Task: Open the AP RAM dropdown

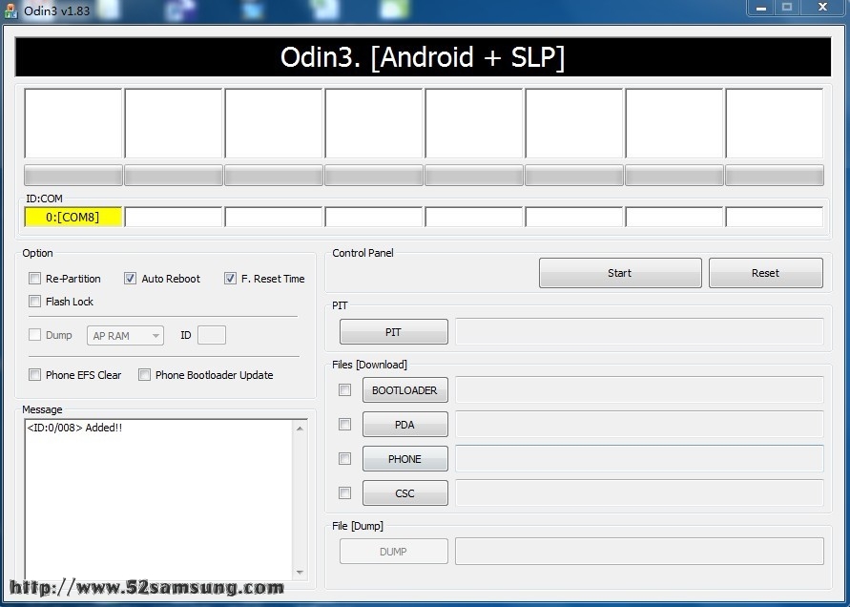Action: pos(125,336)
